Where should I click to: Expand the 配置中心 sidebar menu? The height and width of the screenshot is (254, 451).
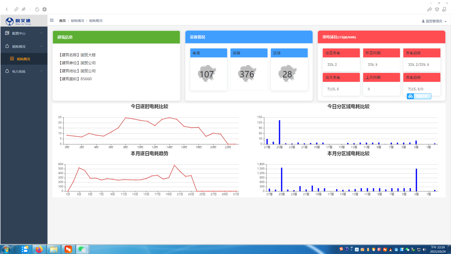(x=24, y=33)
